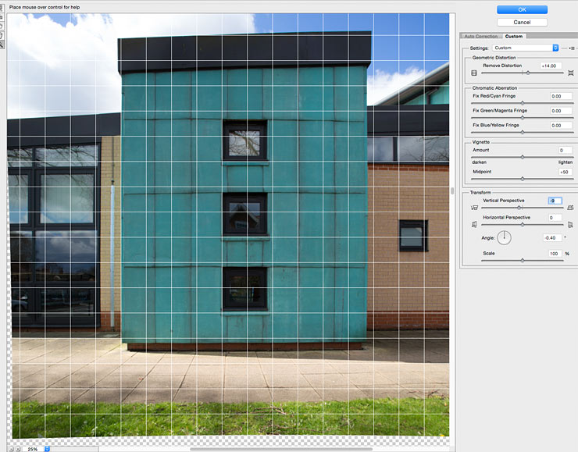Viewport: 578px width, 452px height.
Task: Click the Angle value field
Action: (x=552, y=238)
